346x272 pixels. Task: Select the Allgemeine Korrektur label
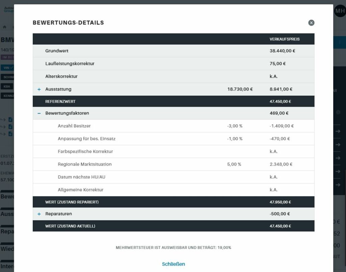80,190
